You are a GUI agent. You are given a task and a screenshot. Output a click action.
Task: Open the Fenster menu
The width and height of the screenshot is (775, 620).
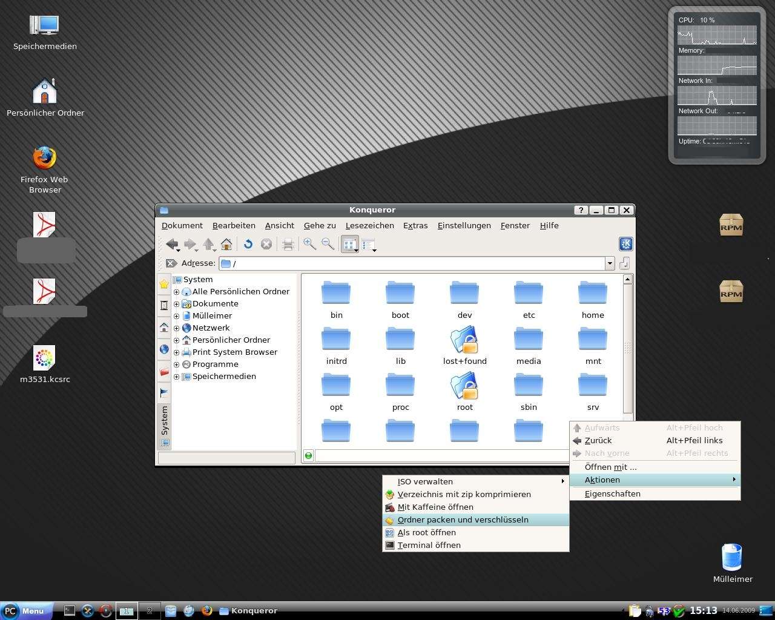pos(515,225)
